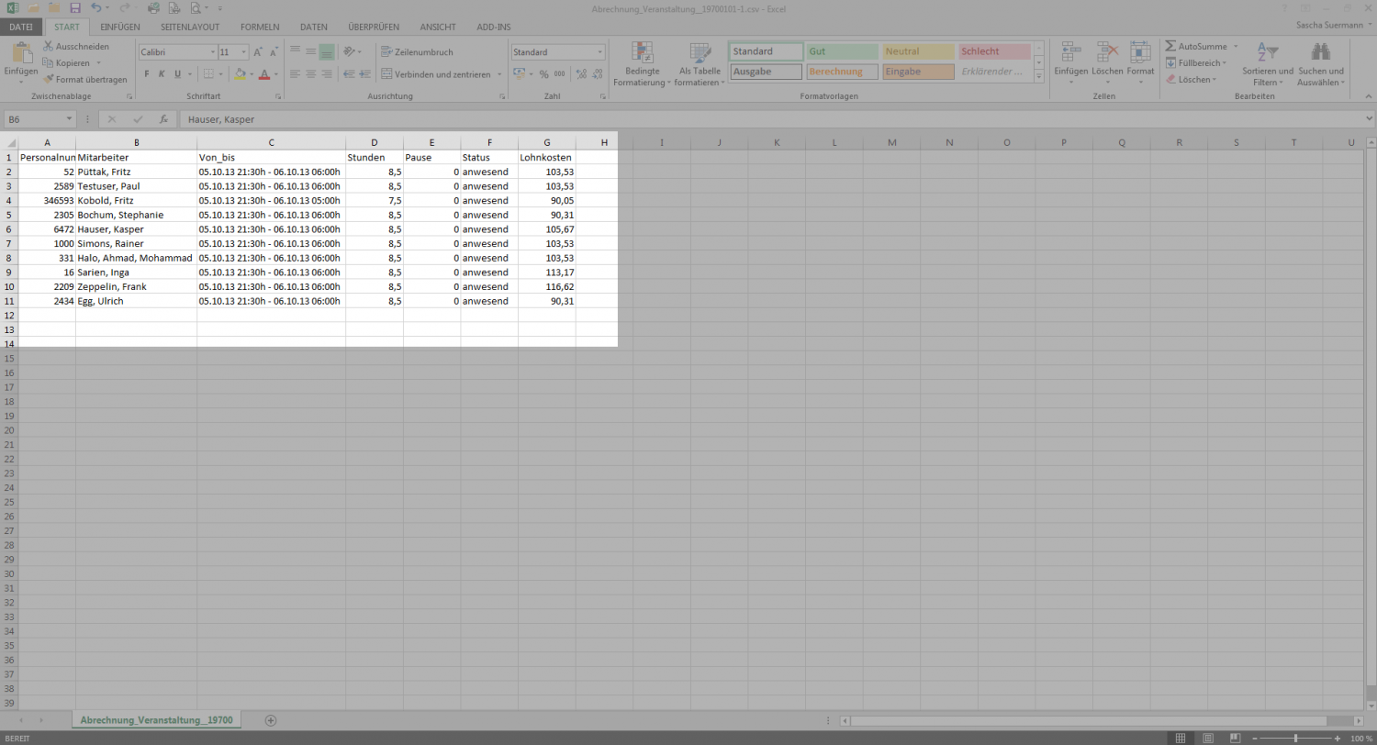
Task: Apply the Eingabe cell style
Action: (x=919, y=72)
